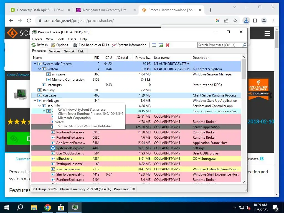The image size is (284, 213).
Task: Open the Tools menu
Action: pos(60,39)
